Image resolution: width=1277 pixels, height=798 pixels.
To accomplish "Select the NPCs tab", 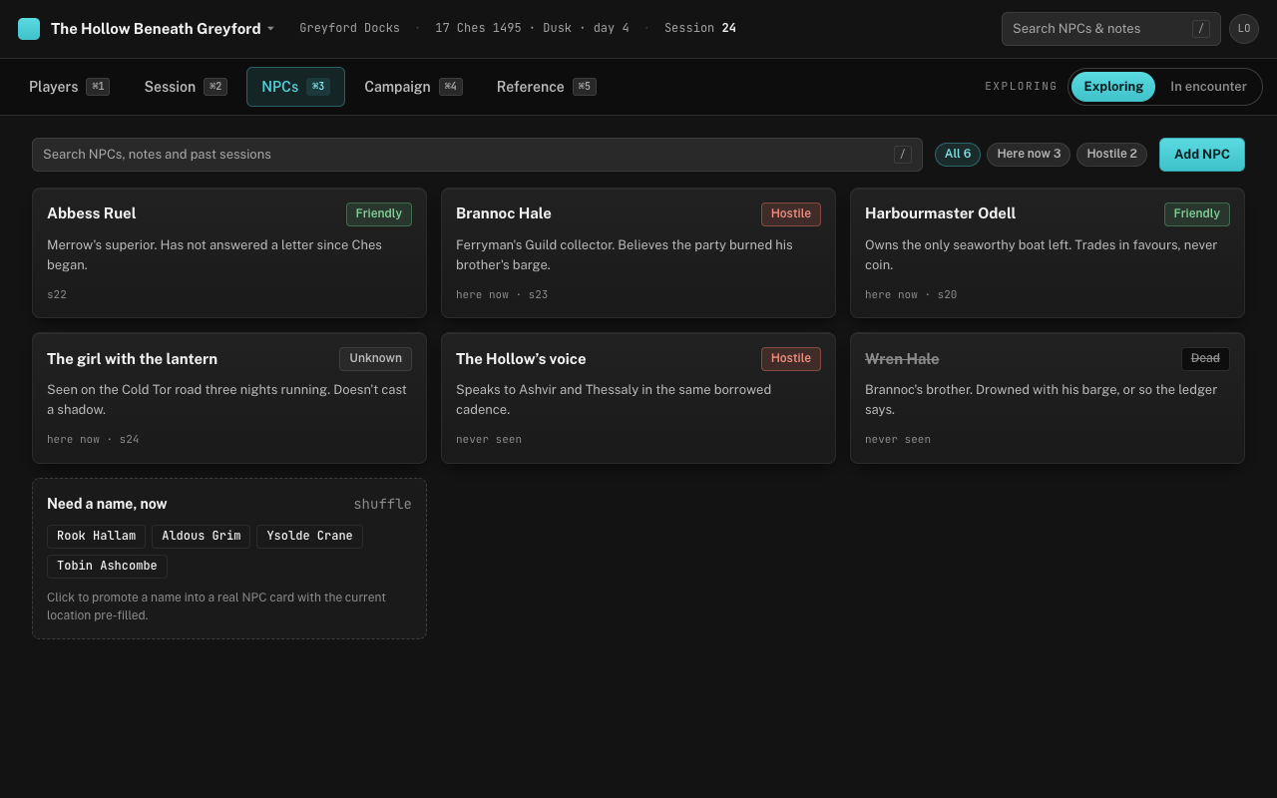I will pos(295,87).
